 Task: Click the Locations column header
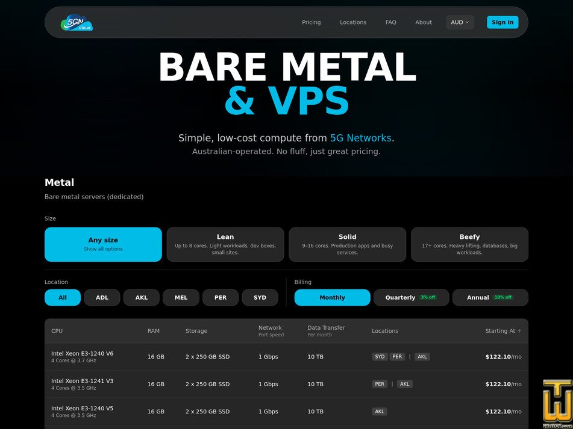385,331
